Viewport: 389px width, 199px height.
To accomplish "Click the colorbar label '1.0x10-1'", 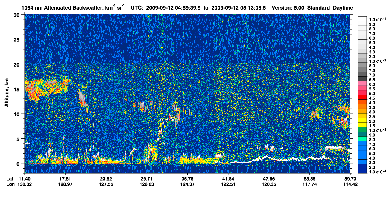I will click(x=377, y=19).
